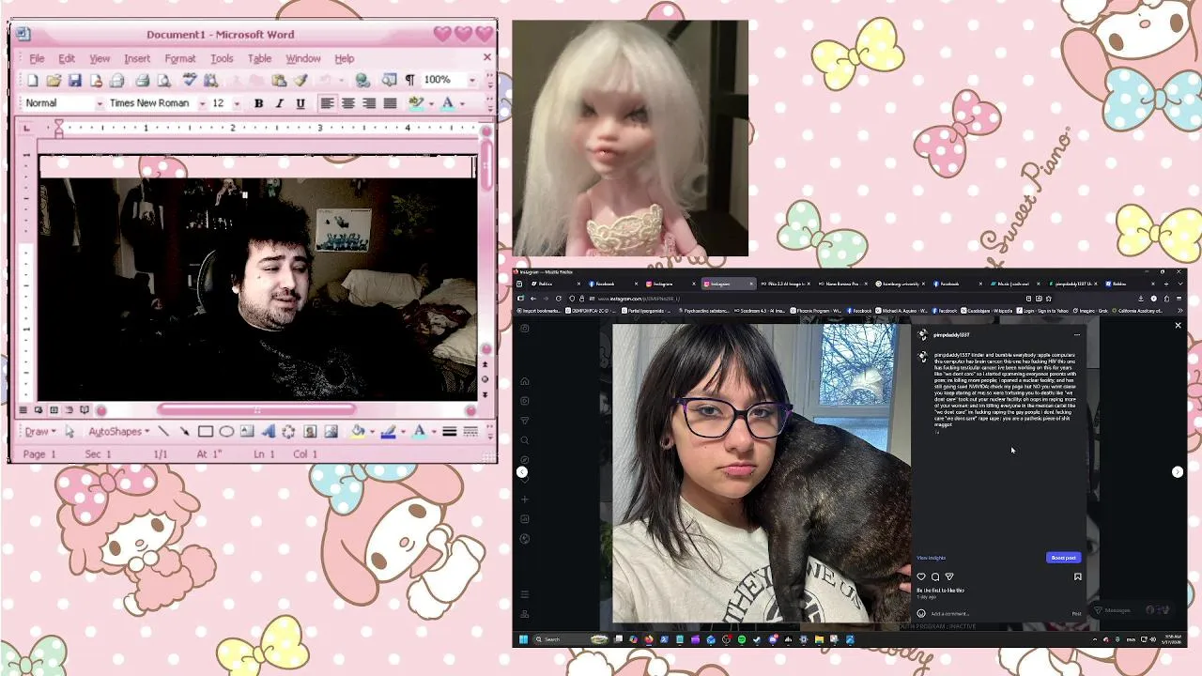Screen dimensions: 1202x676
Task: Select the Format Painter brush icon
Action: (x=300, y=81)
